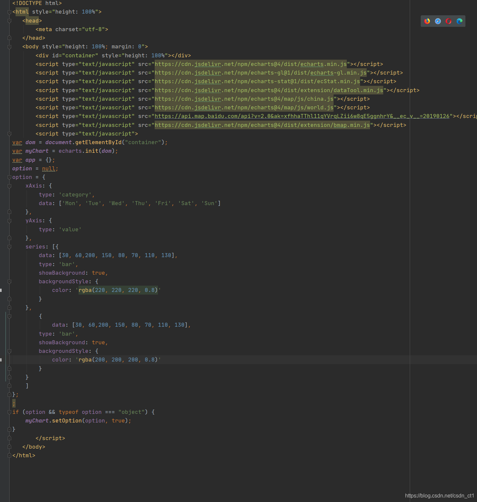Open the page preview in Safari
Image resolution: width=477 pixels, height=502 pixels.
[438, 21]
